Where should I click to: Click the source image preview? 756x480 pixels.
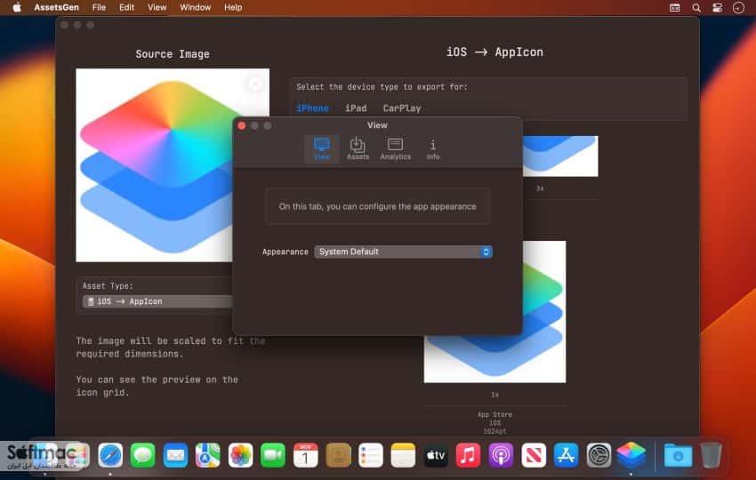[173, 165]
